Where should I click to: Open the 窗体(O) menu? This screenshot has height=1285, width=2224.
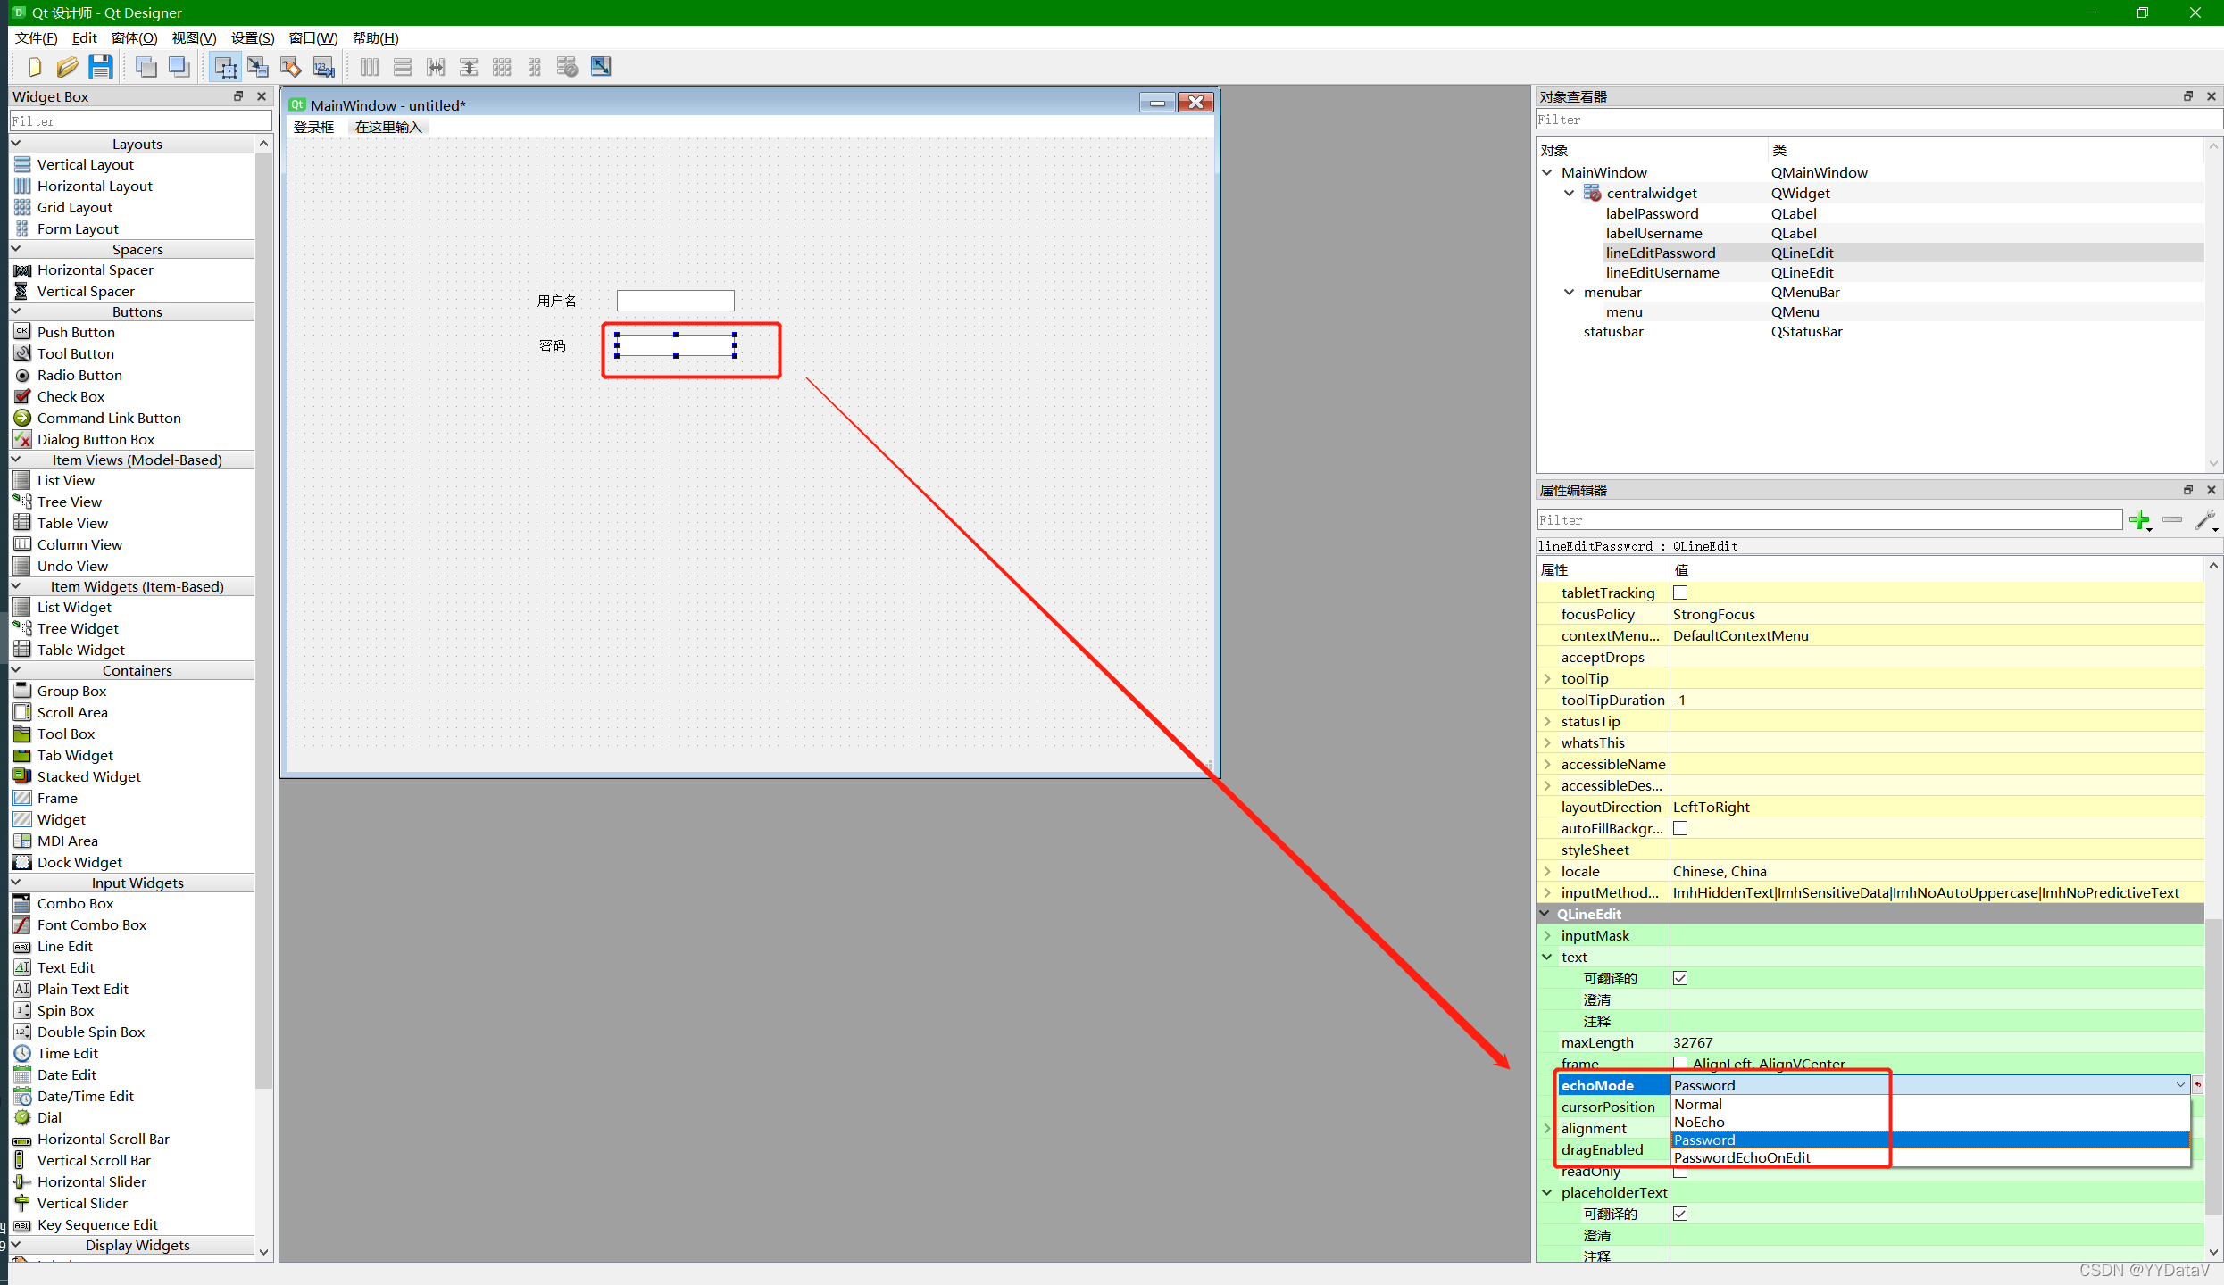(x=134, y=37)
